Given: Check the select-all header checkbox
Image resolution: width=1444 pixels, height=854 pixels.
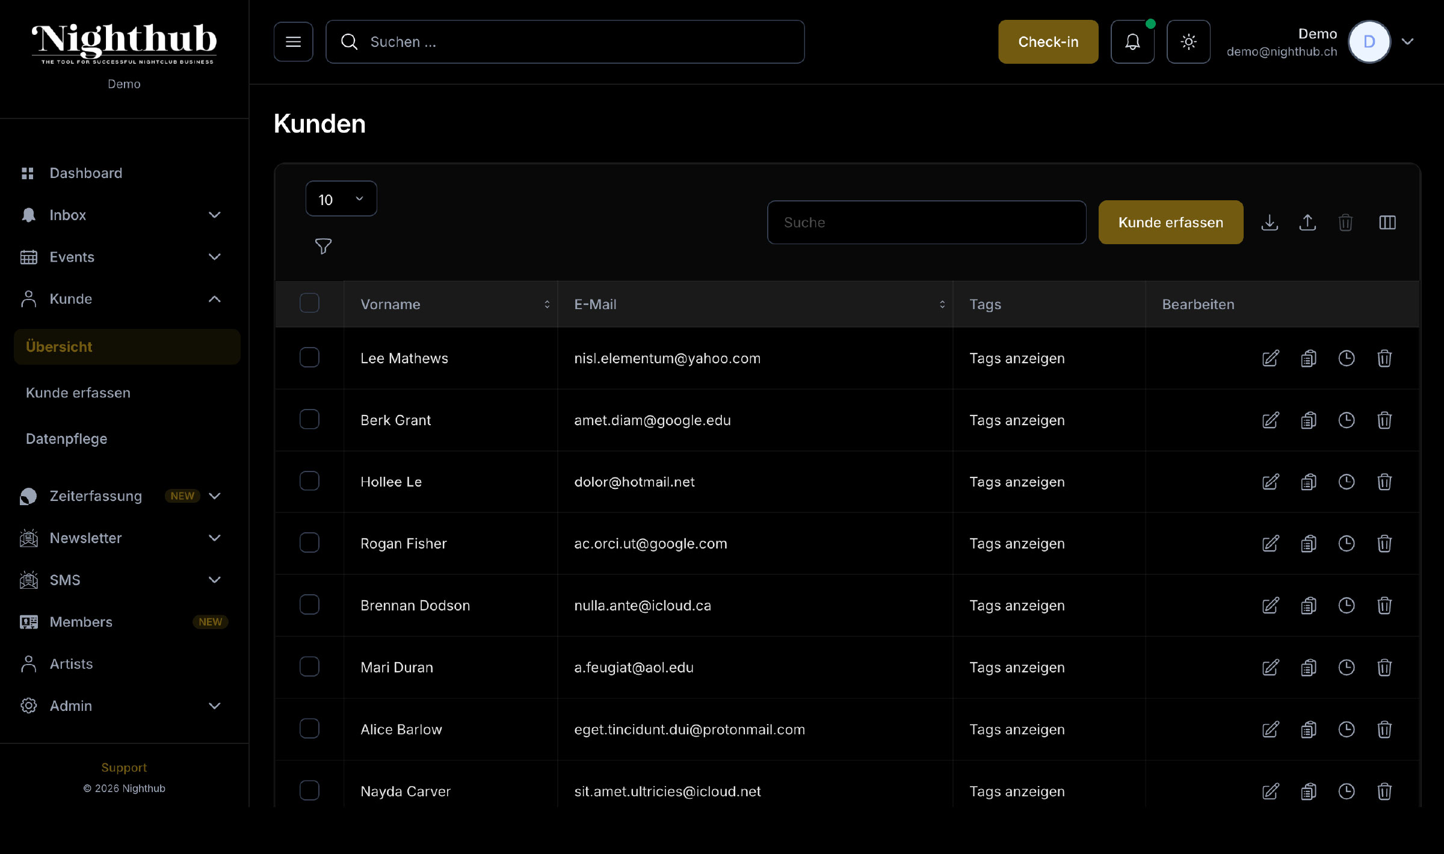Looking at the screenshot, I should [309, 303].
